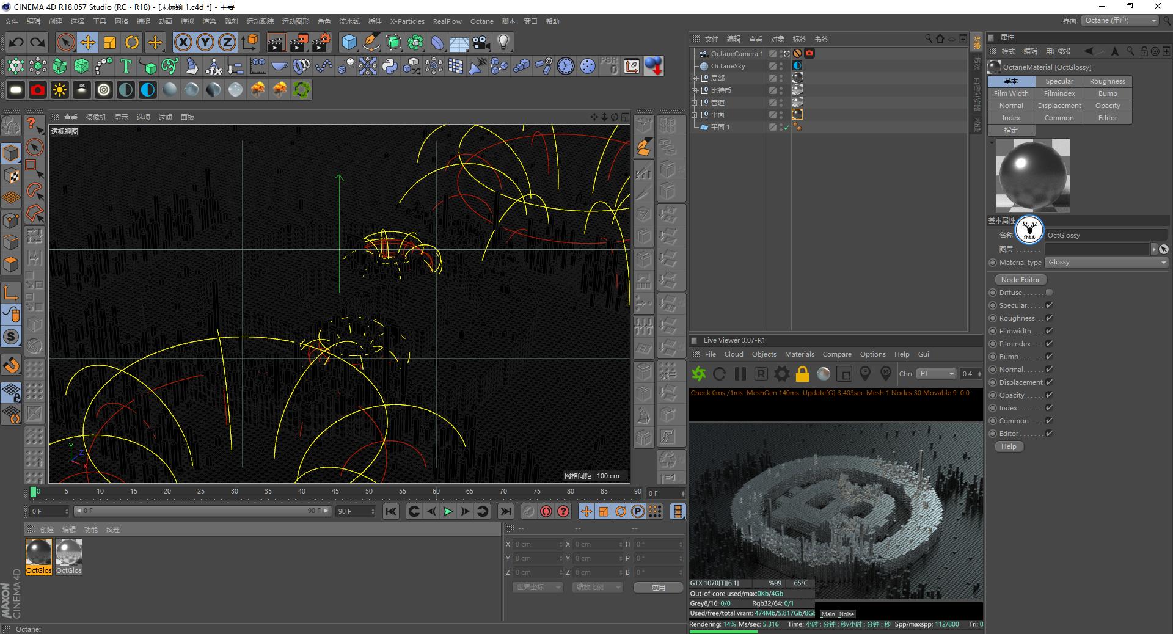This screenshot has height=634, width=1173.
Task: Select the first OctGlossy material thumbnail
Action: pyautogui.click(x=38, y=553)
